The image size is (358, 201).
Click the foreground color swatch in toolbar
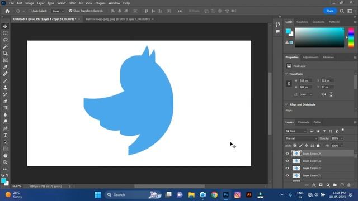pyautogui.click(x=3, y=181)
